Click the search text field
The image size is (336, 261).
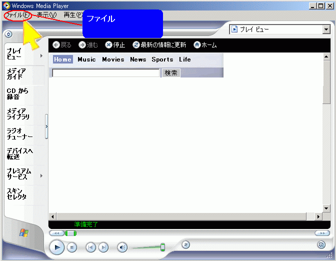(x=106, y=73)
